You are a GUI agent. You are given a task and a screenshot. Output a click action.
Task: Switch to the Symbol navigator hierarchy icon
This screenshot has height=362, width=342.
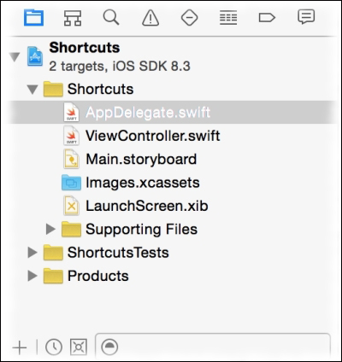(73, 18)
